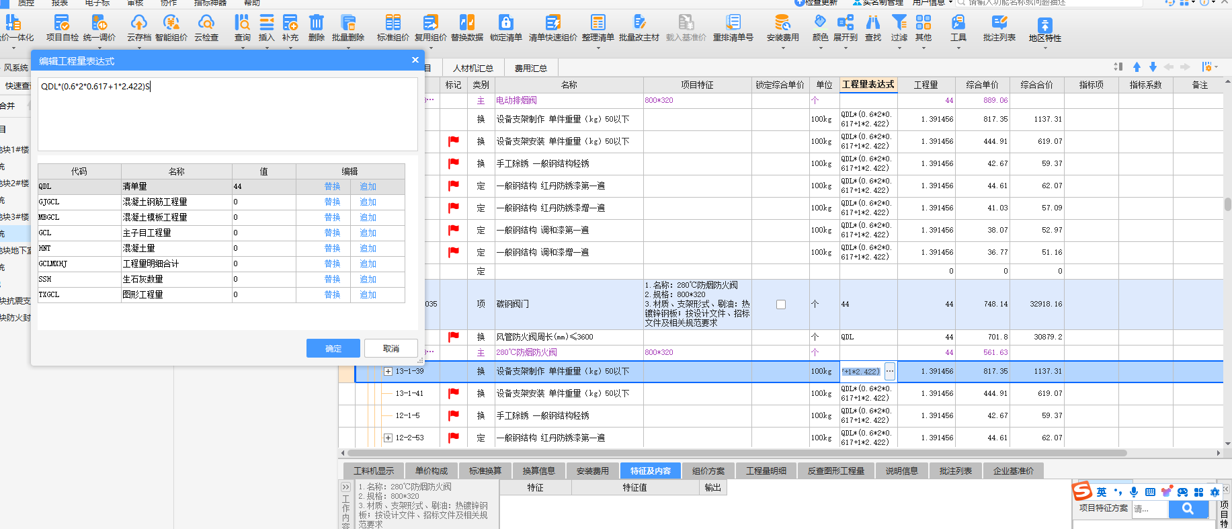Open the 单价构成 bottom tab
Viewport: 1232px width, 529px height.
(x=432, y=471)
